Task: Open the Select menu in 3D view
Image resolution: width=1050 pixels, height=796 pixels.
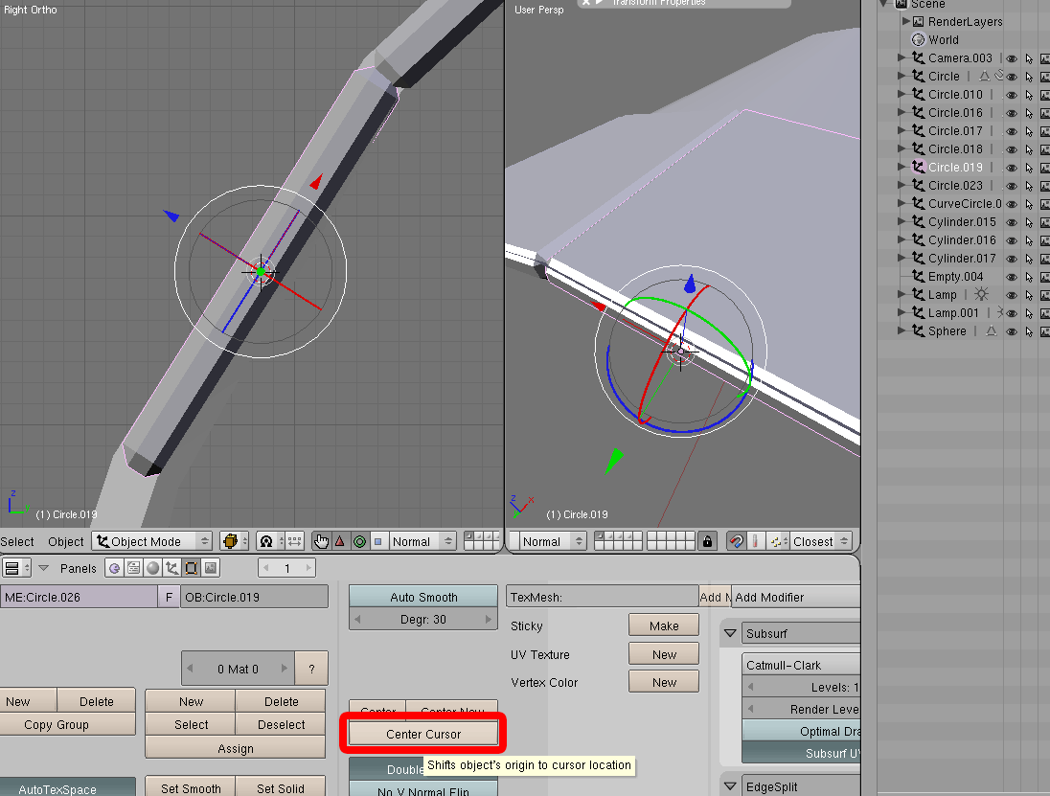Action: [17, 541]
